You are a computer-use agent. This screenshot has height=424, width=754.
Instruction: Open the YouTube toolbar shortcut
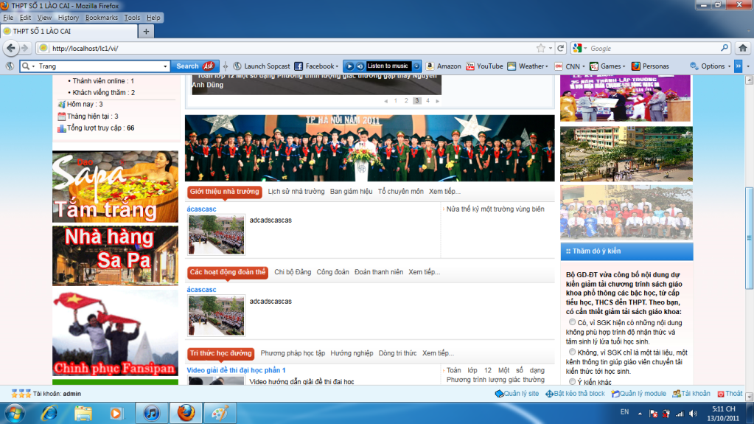484,66
